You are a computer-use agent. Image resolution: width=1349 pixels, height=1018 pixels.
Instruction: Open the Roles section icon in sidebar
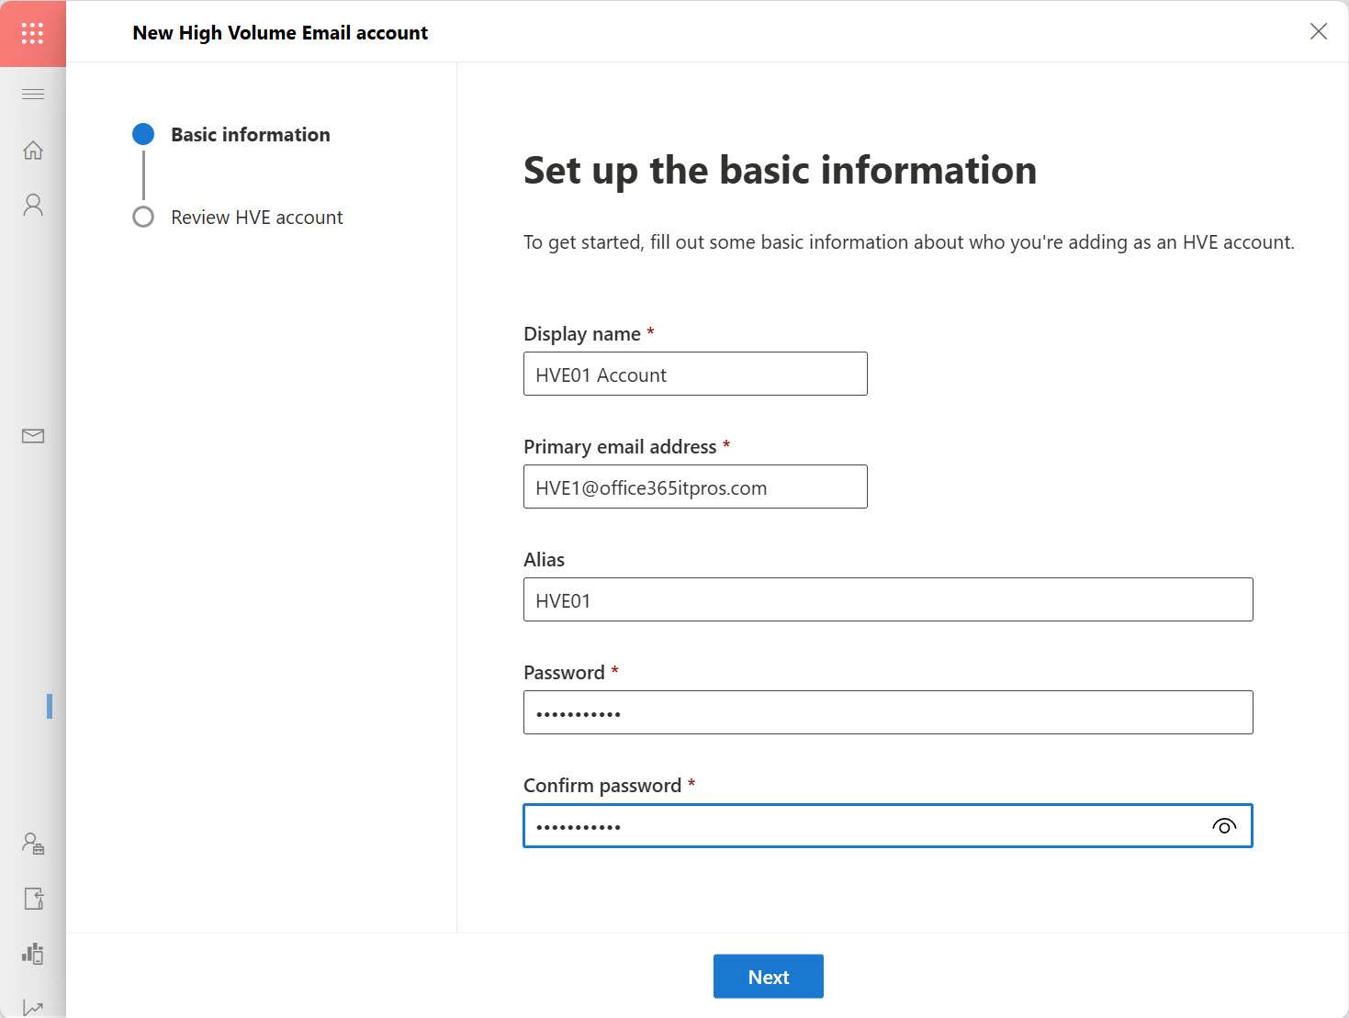pos(33,843)
